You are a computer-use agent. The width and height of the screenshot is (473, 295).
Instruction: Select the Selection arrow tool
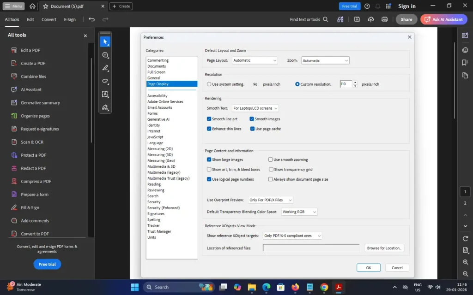105,41
